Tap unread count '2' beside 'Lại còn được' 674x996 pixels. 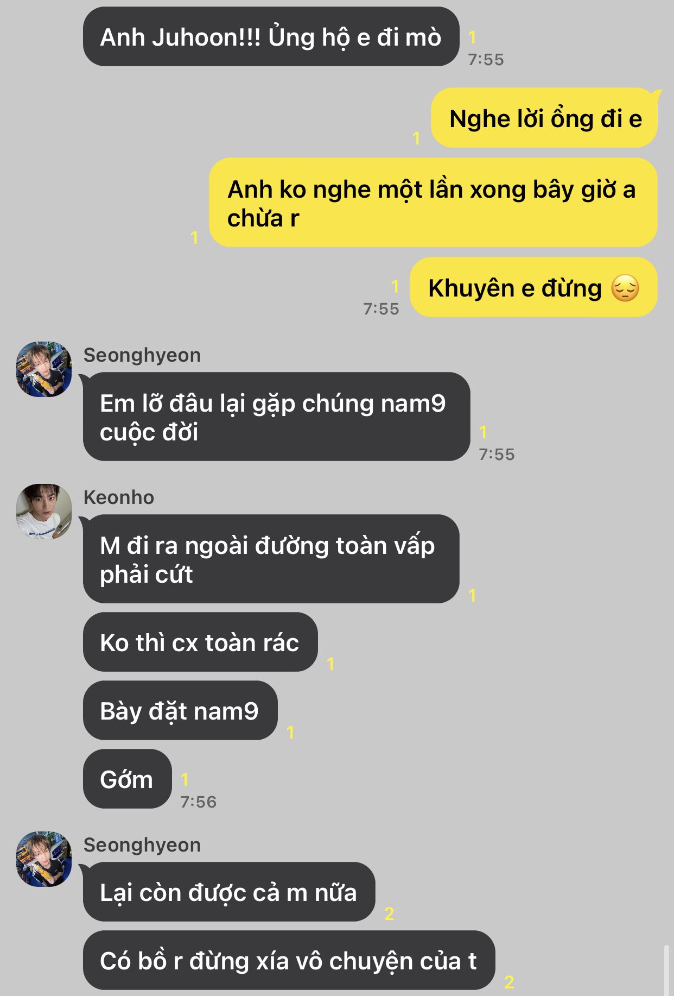pyautogui.click(x=389, y=913)
